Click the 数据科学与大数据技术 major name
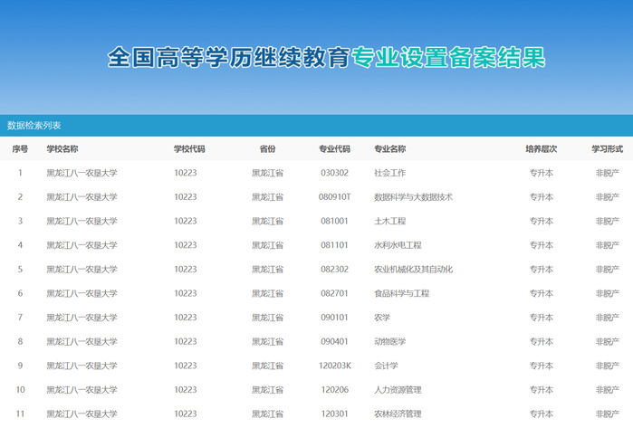The image size is (633, 428). pyautogui.click(x=413, y=197)
